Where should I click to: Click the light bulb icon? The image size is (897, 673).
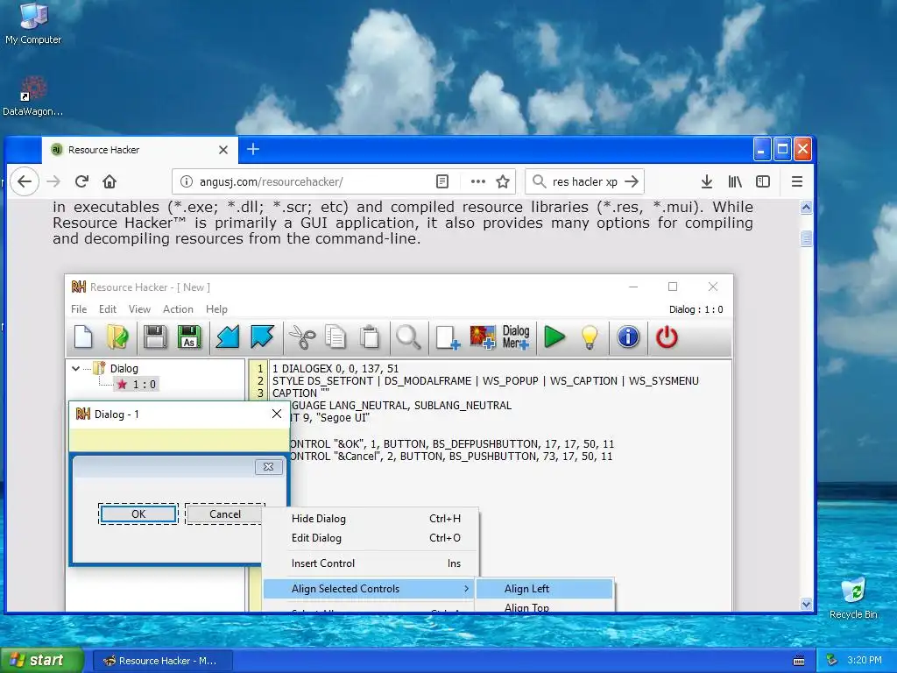tap(590, 337)
